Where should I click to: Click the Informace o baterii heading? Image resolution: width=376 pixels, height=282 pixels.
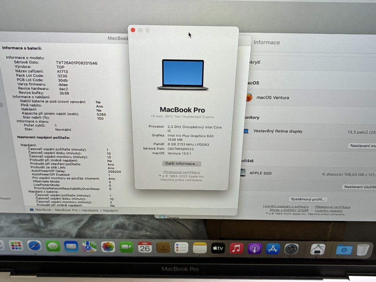point(22,48)
